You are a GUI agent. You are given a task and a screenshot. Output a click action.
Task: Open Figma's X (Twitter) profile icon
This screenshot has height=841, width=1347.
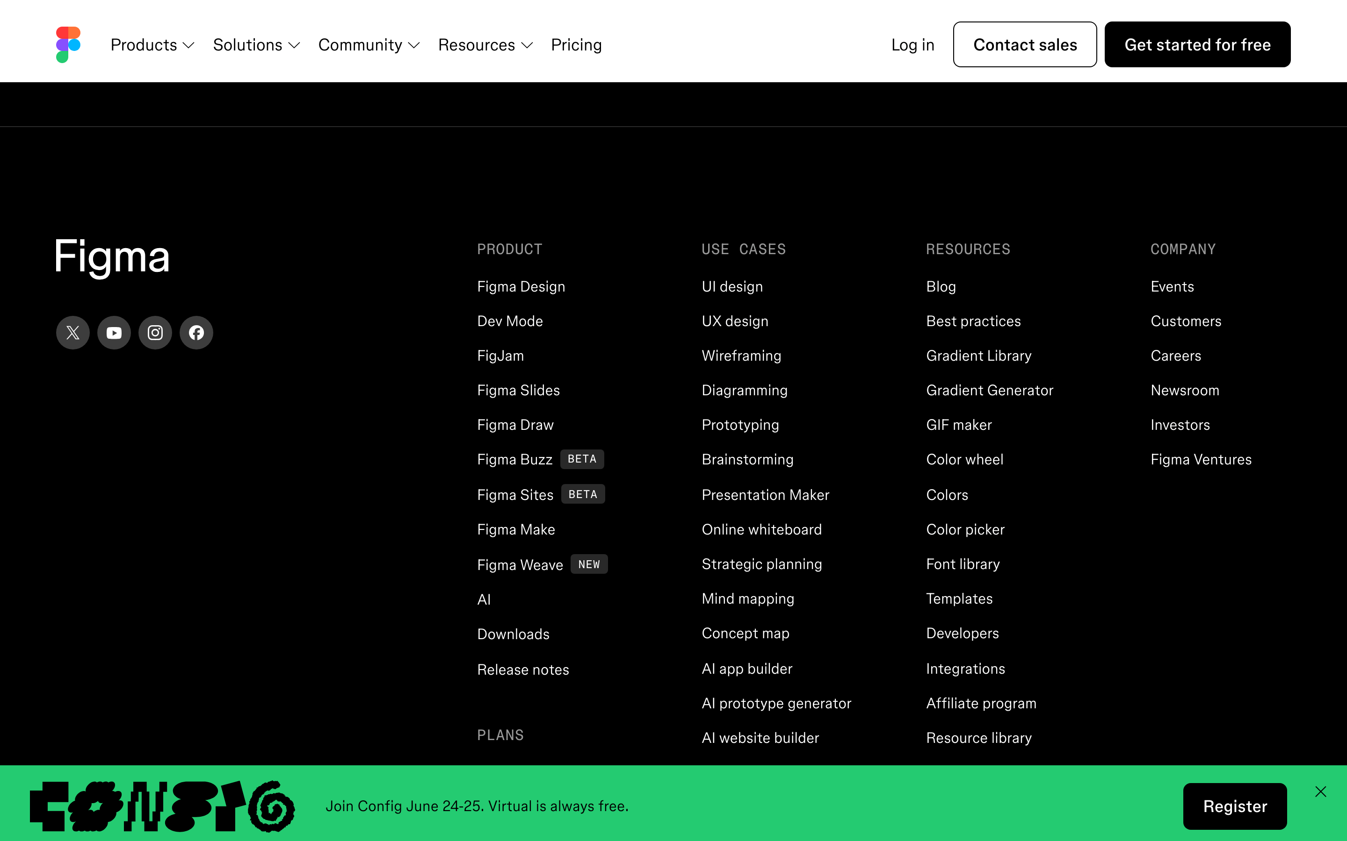(73, 333)
